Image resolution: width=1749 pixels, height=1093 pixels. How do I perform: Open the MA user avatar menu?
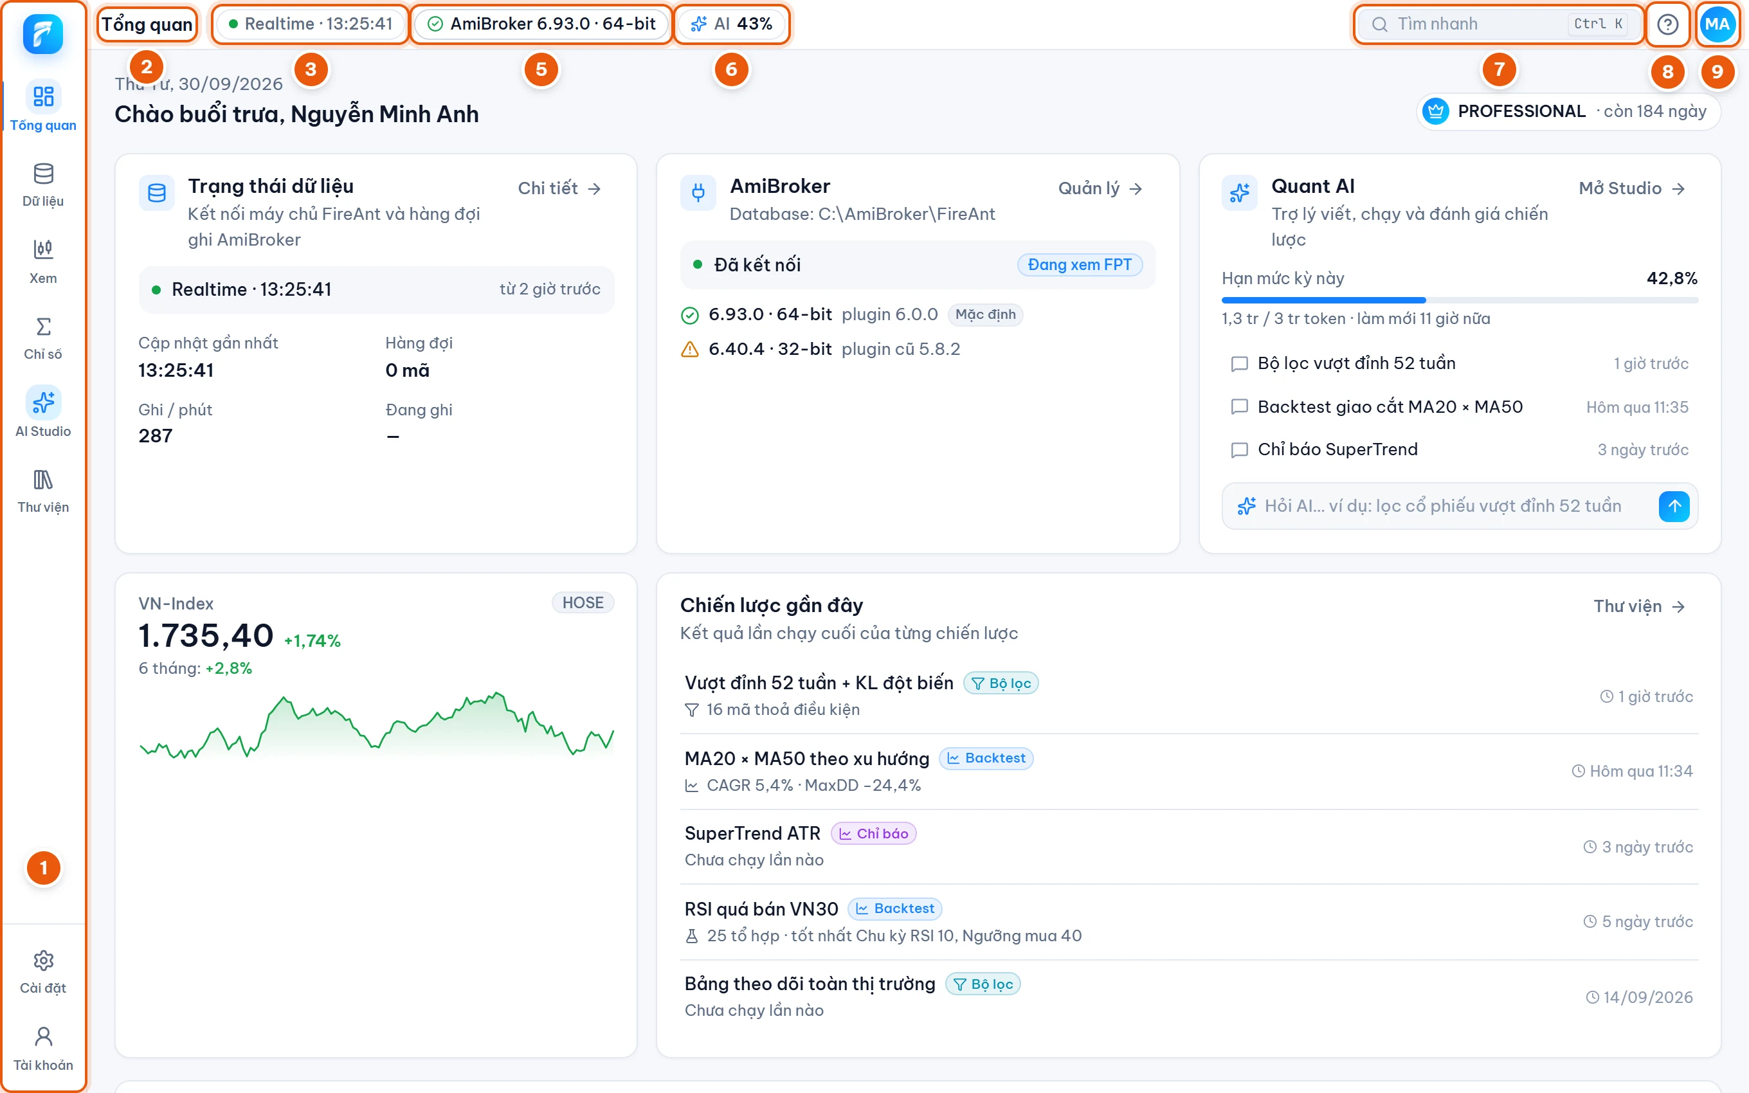click(1717, 24)
